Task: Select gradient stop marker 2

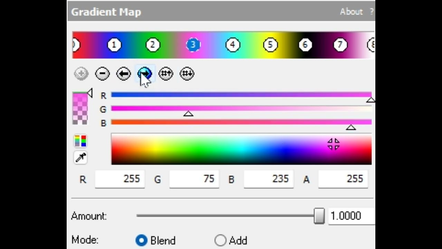Action: click(153, 45)
